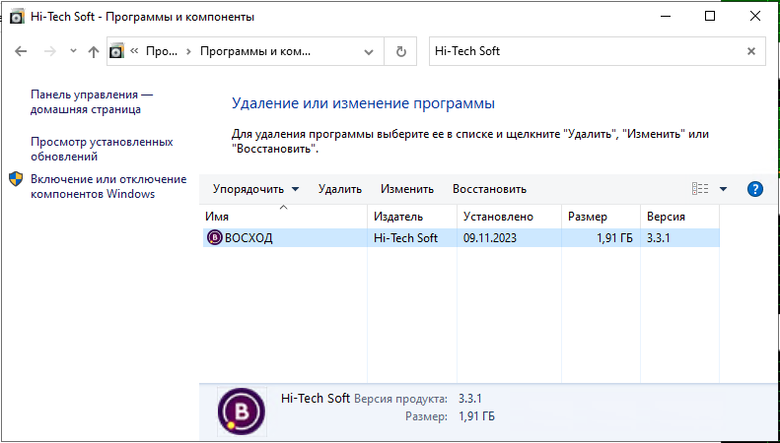This screenshot has height=443, width=780.
Task: Open the recent locations dropdown
Action: (x=72, y=52)
